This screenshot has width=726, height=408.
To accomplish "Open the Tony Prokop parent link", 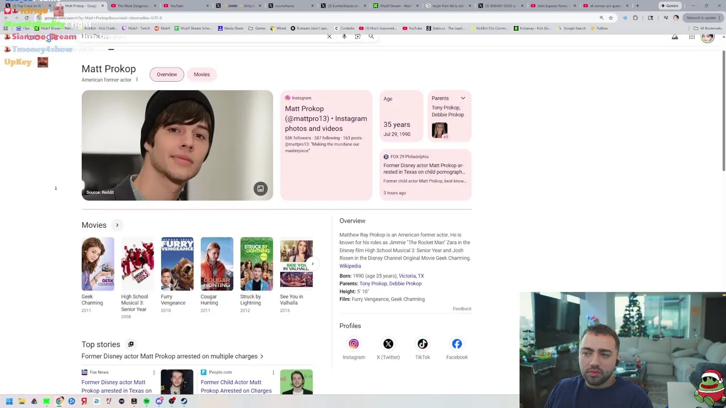I will click(x=373, y=283).
